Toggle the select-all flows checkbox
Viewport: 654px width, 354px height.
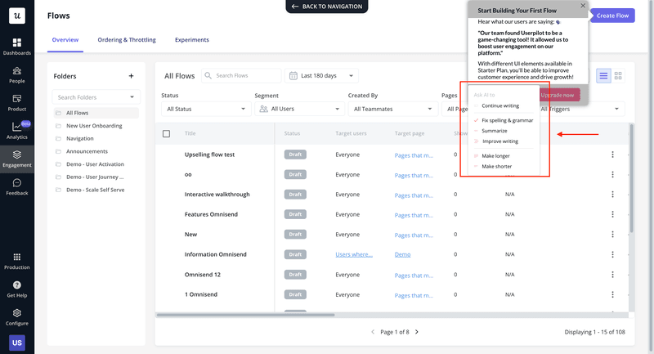coord(167,133)
